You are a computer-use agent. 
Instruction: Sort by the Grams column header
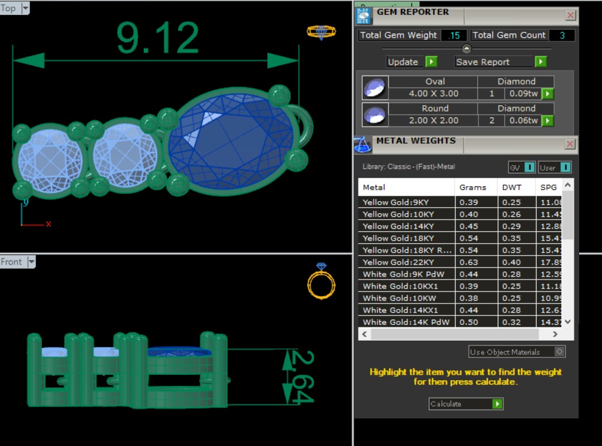(x=476, y=187)
